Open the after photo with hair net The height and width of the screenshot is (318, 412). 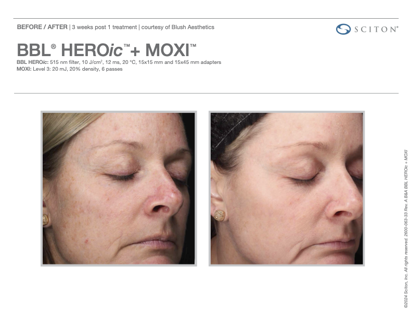(287, 189)
